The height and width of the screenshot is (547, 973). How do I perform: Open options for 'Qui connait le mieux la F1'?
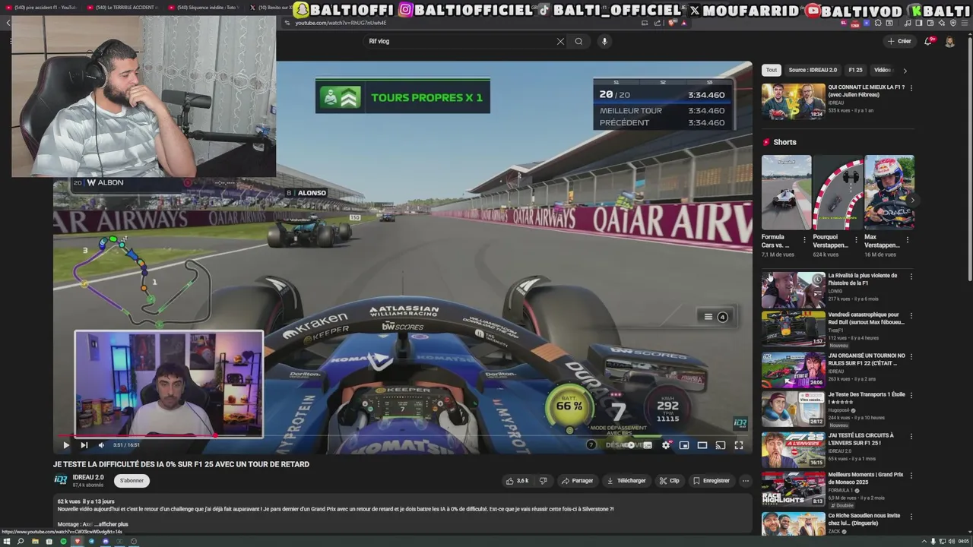coord(911,87)
